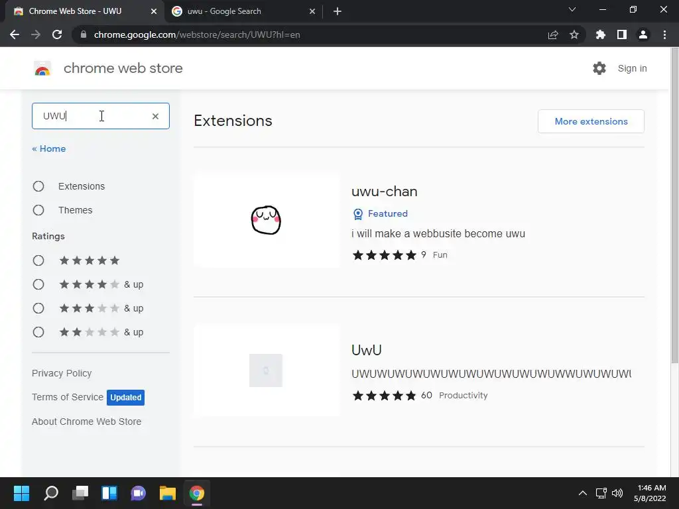This screenshot has width=679, height=509.
Task: Click the browser forward arrow
Action: [x=36, y=34]
